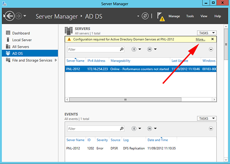Click the Dashboard icon in the sidebar
This screenshot has width=230, height=164.
click(x=8, y=33)
